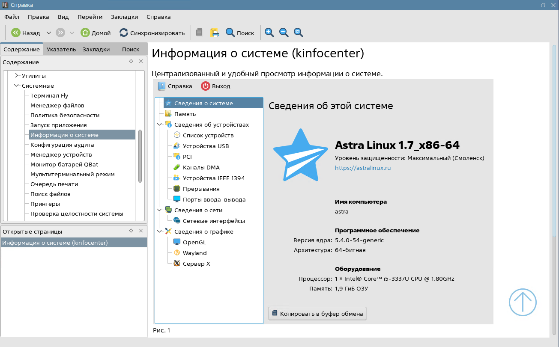The width and height of the screenshot is (559, 347).
Task: Switch to the Указатель tab
Action: (61, 49)
